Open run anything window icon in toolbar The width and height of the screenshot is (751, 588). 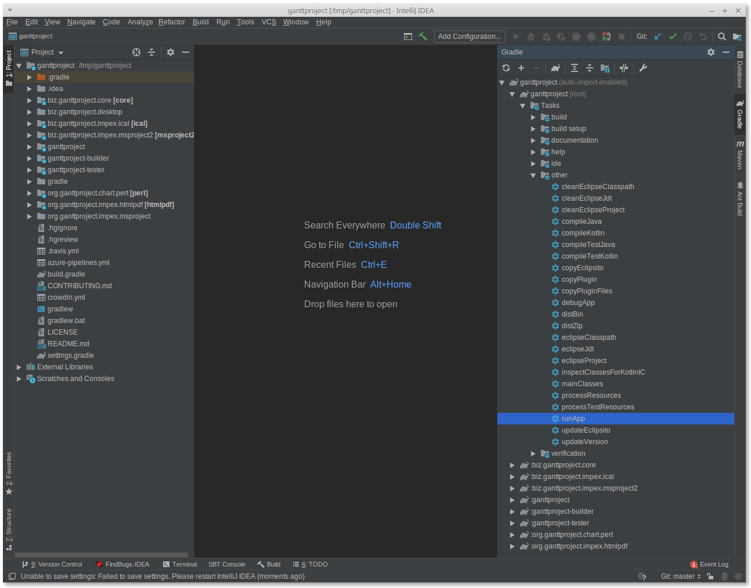click(x=408, y=37)
